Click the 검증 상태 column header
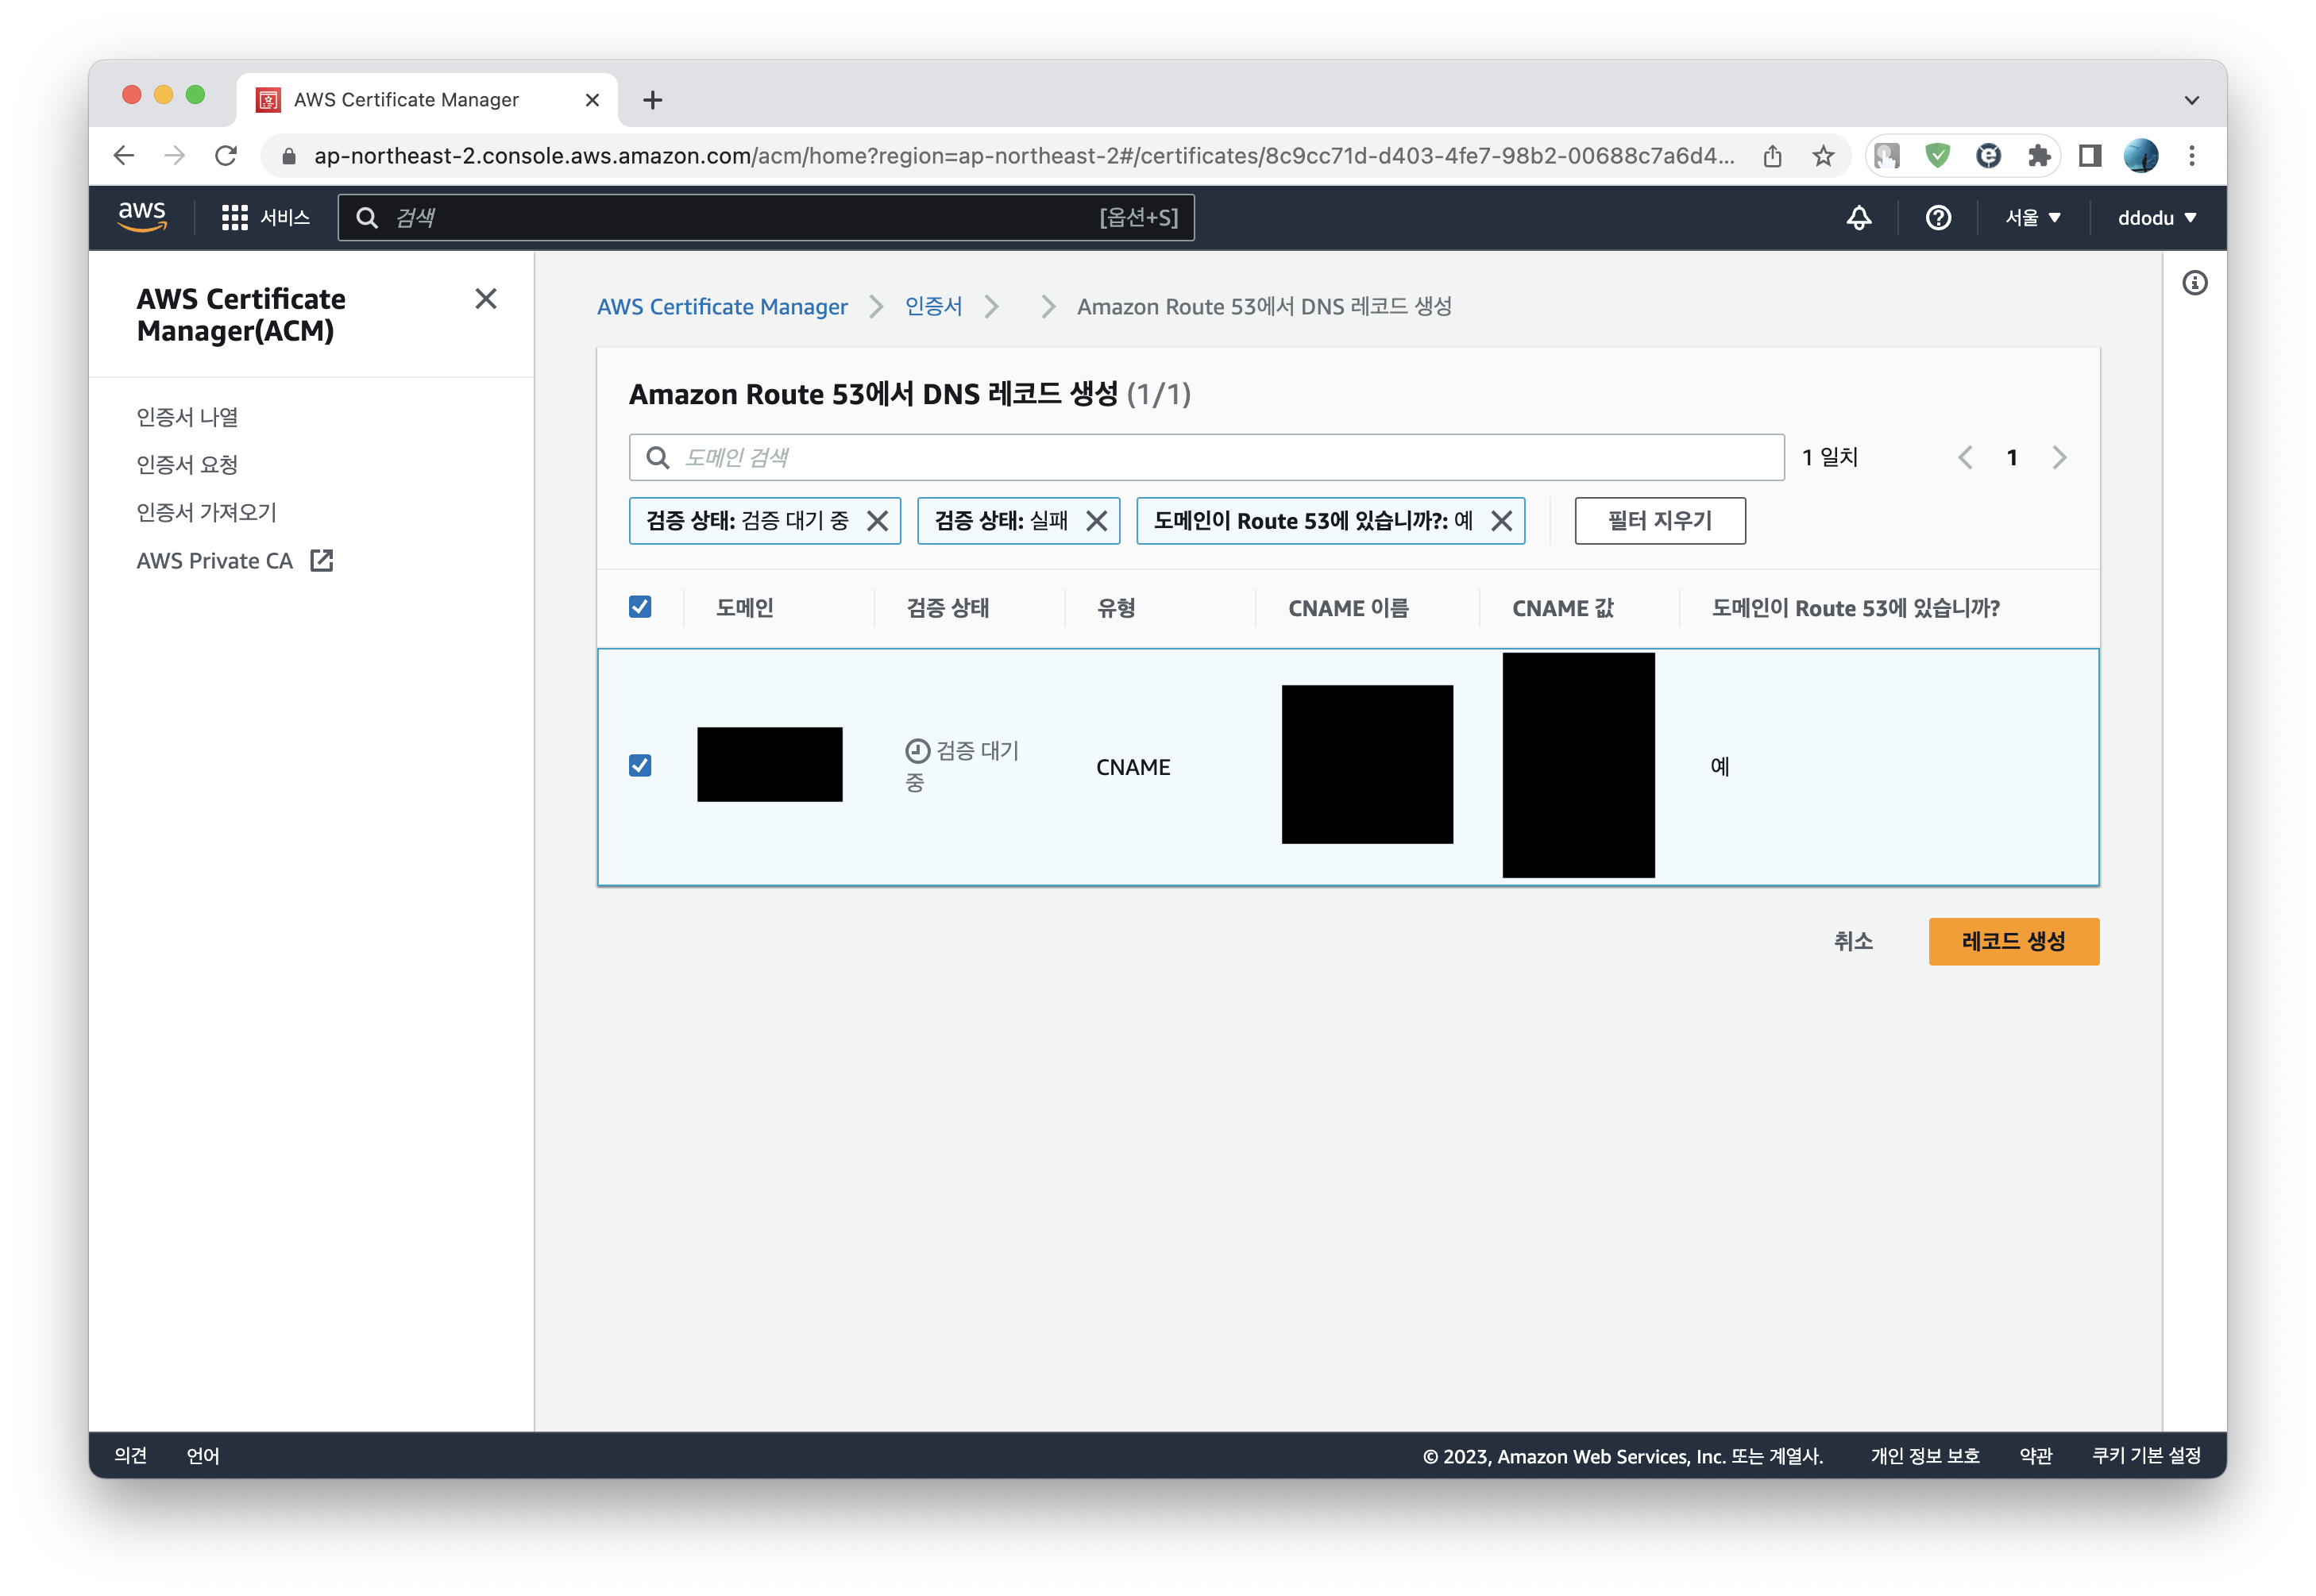The image size is (2316, 1596). 948,608
